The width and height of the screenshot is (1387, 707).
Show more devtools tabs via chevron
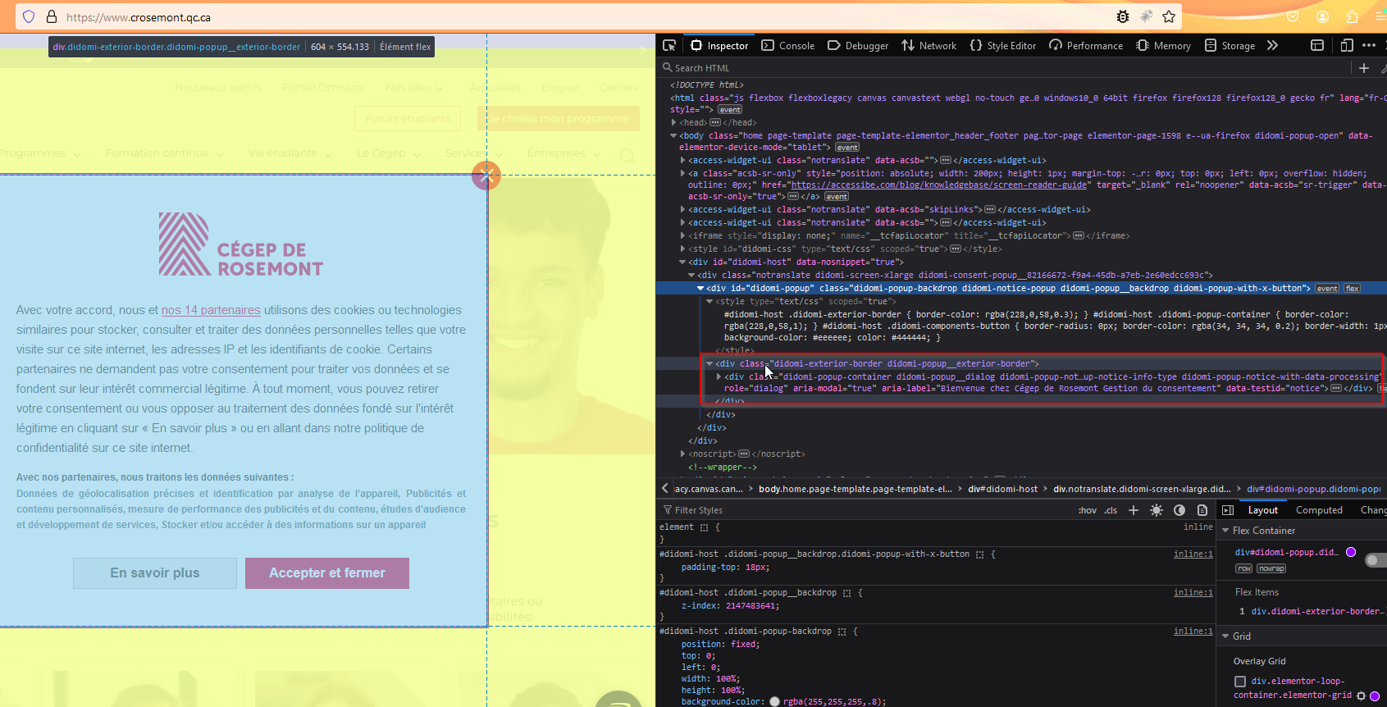click(1272, 45)
